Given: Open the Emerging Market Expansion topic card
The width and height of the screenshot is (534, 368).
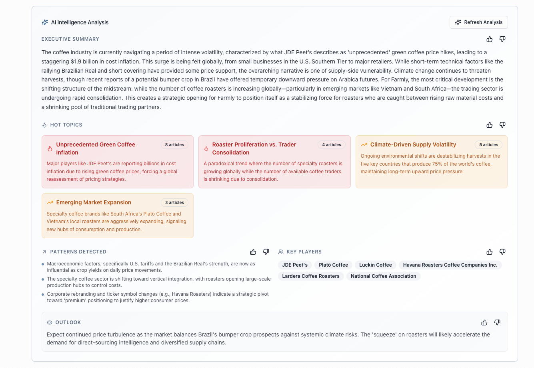Looking at the screenshot, I should click(117, 216).
